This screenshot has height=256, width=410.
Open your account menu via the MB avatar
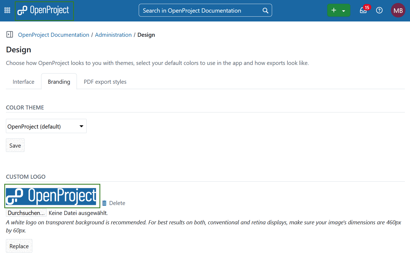pyautogui.click(x=398, y=10)
